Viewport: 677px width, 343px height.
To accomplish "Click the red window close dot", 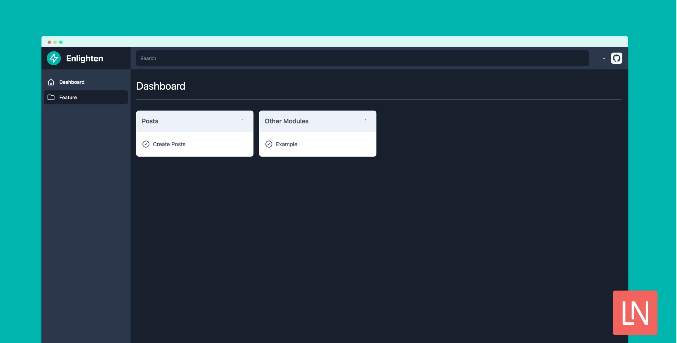I will pos(49,42).
